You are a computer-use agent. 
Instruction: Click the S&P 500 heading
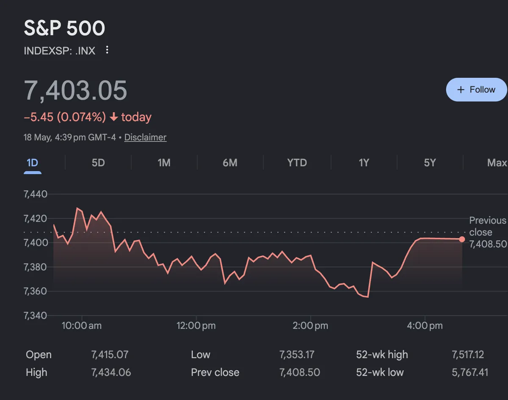click(64, 28)
